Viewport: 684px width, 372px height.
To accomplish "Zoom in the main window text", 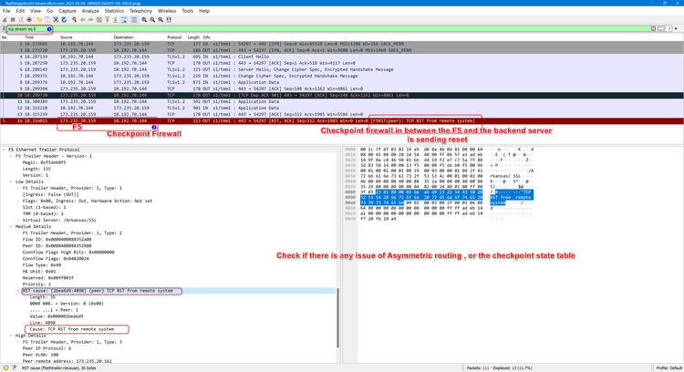I will pyautogui.click(x=144, y=20).
